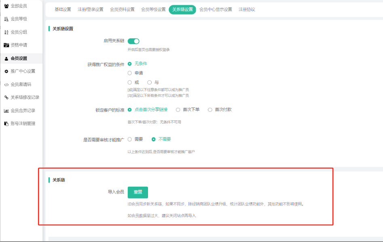383x242 pixels.
Task: Select the 或 condition radio button
Action: 130,82
